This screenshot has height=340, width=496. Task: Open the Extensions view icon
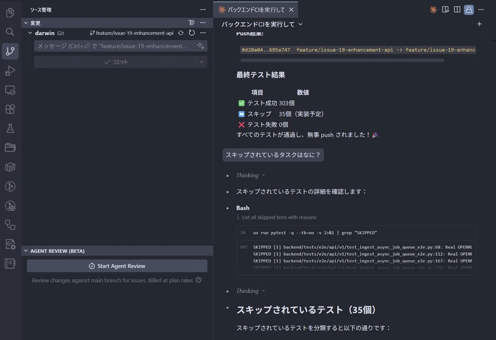tap(10, 109)
